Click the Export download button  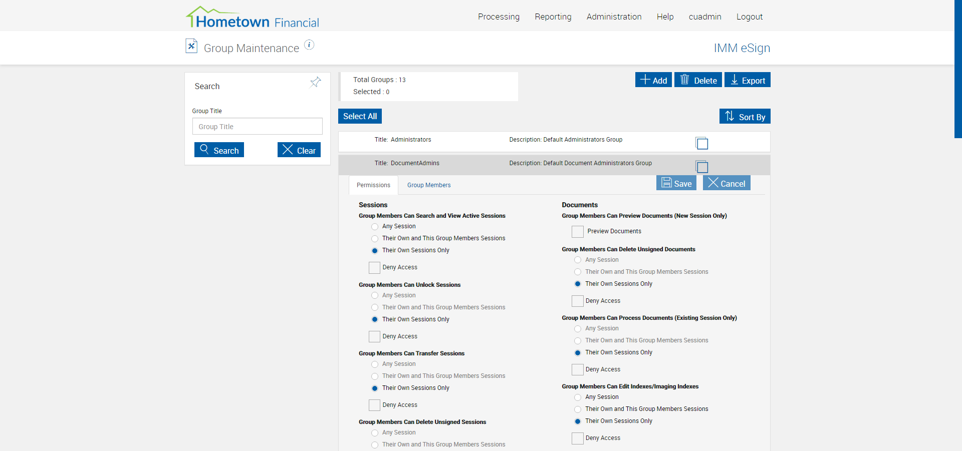747,80
